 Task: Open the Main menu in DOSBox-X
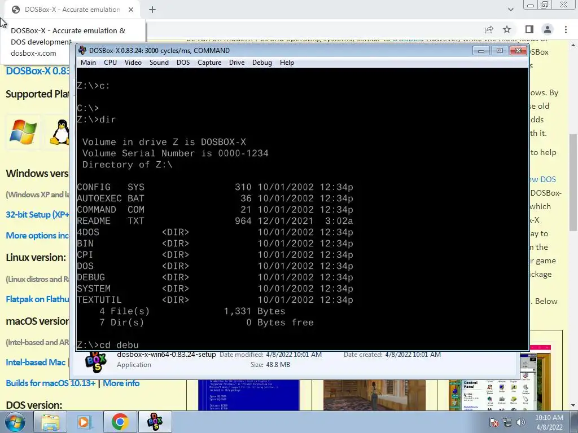click(x=88, y=63)
